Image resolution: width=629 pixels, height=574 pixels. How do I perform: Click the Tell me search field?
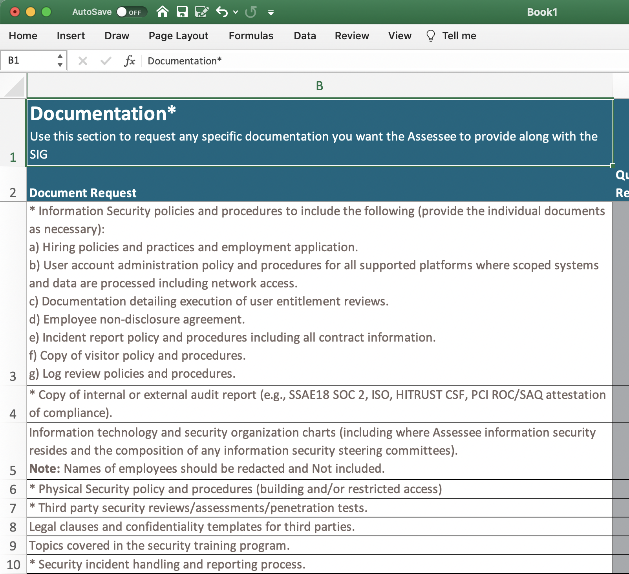click(x=459, y=36)
